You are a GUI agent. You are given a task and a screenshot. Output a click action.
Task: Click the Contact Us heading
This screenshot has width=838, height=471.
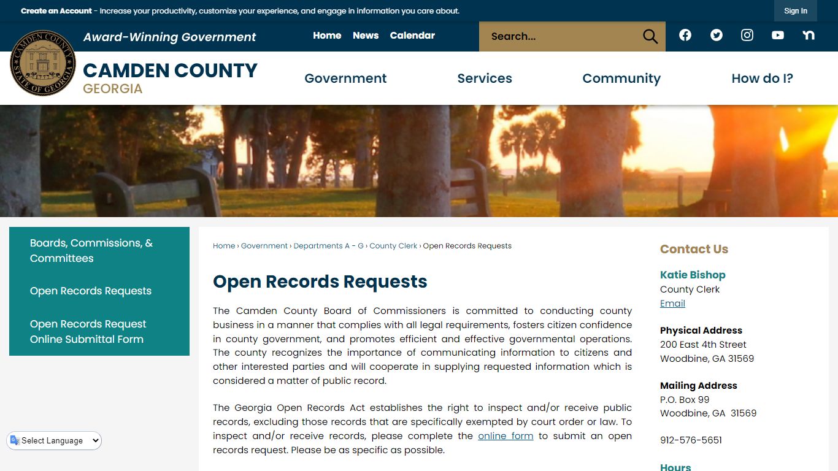click(694, 249)
